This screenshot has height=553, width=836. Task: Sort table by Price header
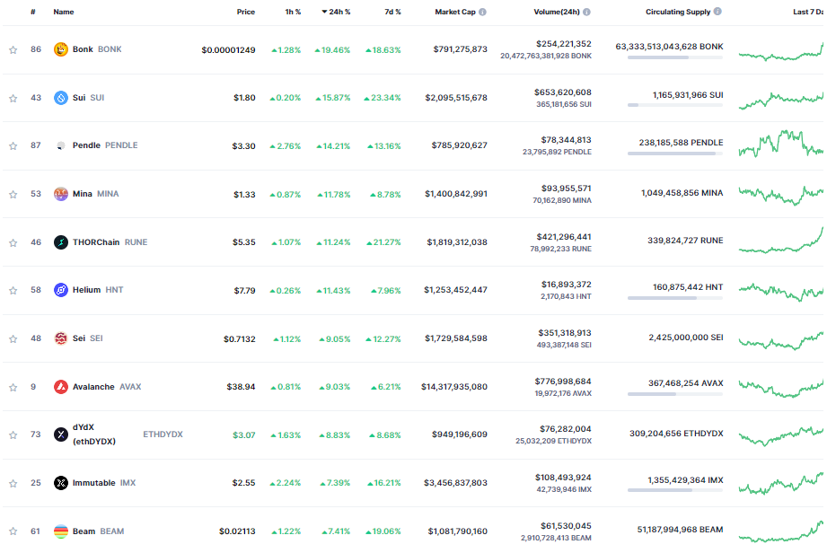[246, 12]
